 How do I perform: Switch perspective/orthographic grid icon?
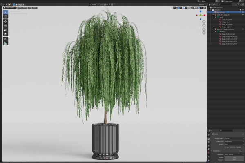tap(204, 33)
